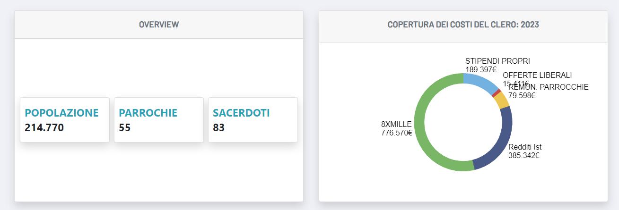
Task: Click the OVERVIEW panel header
Action: 159,25
